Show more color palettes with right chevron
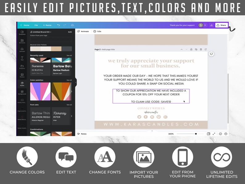 71,91
